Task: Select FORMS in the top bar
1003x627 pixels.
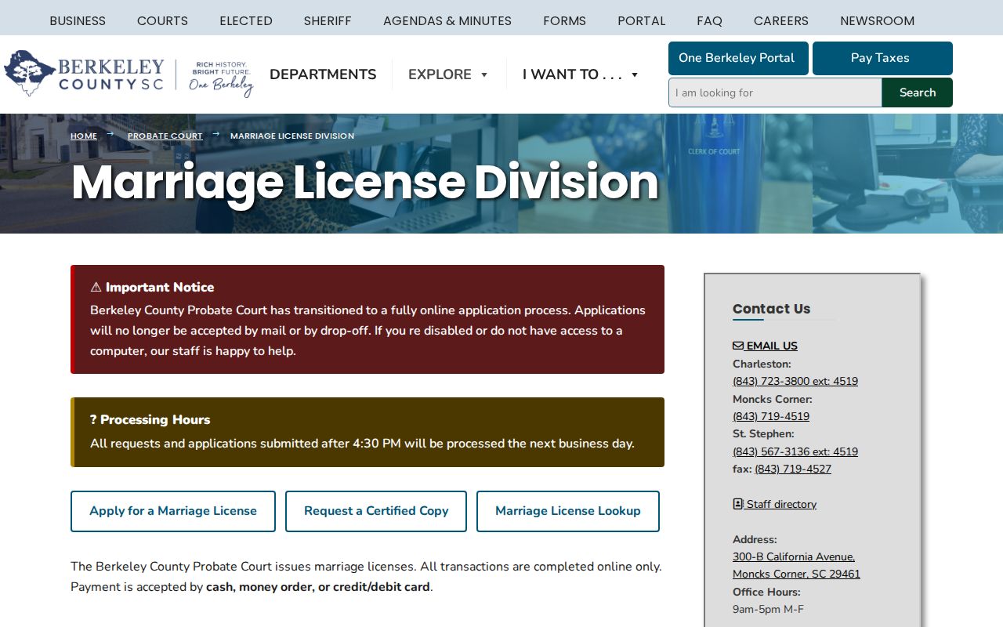Action: [x=564, y=21]
